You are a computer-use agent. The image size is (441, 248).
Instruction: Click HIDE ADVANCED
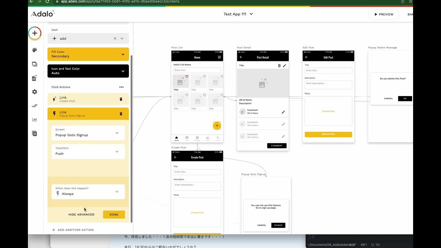click(x=81, y=215)
